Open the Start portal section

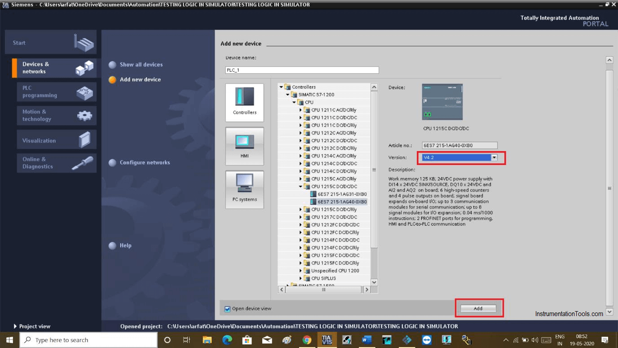50,43
